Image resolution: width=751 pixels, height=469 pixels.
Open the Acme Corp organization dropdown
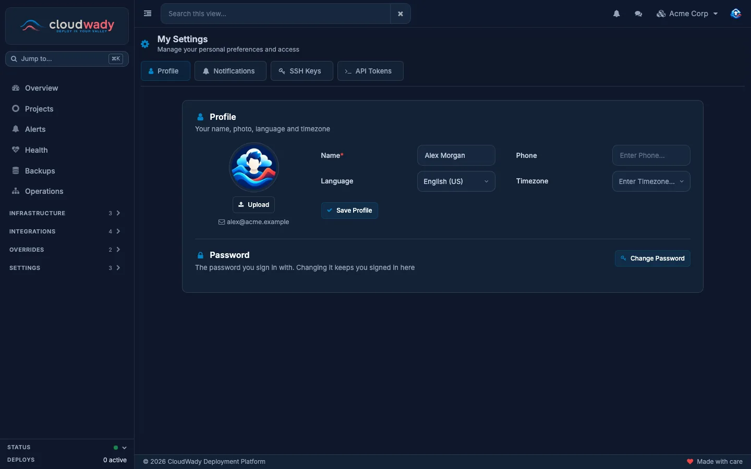pos(687,14)
